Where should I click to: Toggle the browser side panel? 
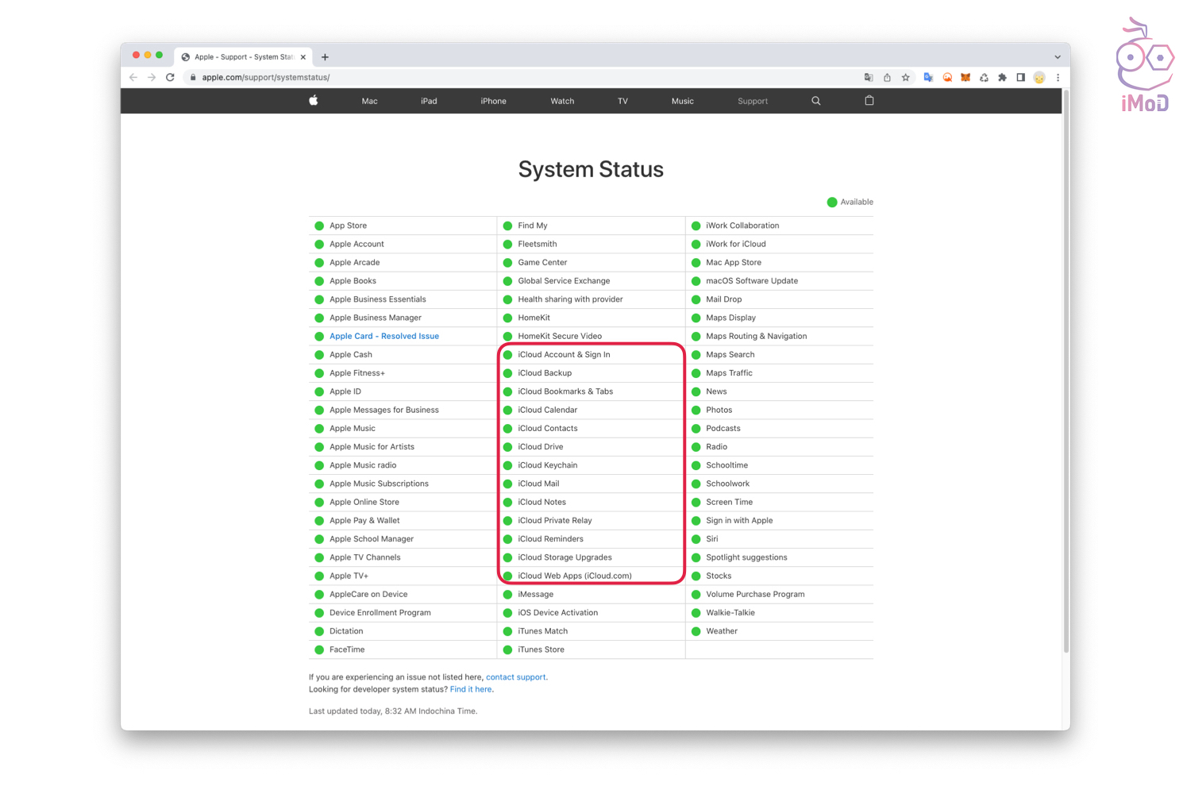coord(1021,78)
